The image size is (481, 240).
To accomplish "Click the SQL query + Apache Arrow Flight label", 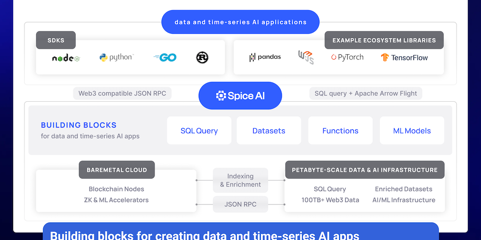I will pyautogui.click(x=365, y=93).
